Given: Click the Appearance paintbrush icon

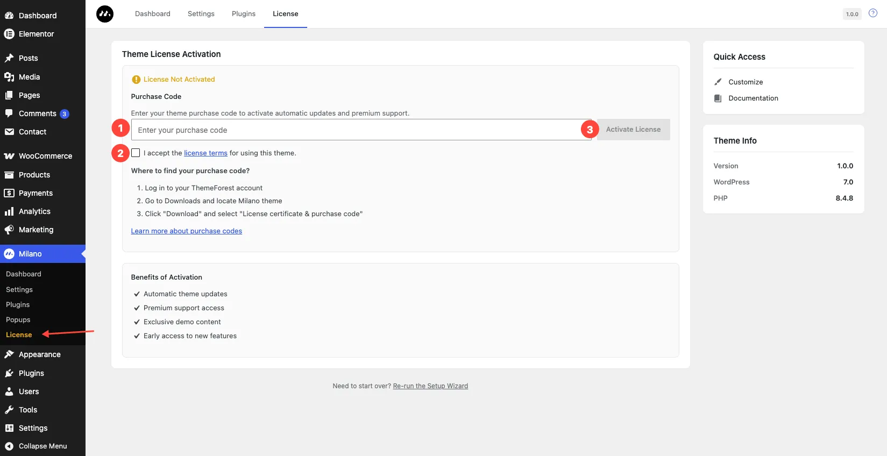Looking at the screenshot, I should tap(9, 354).
